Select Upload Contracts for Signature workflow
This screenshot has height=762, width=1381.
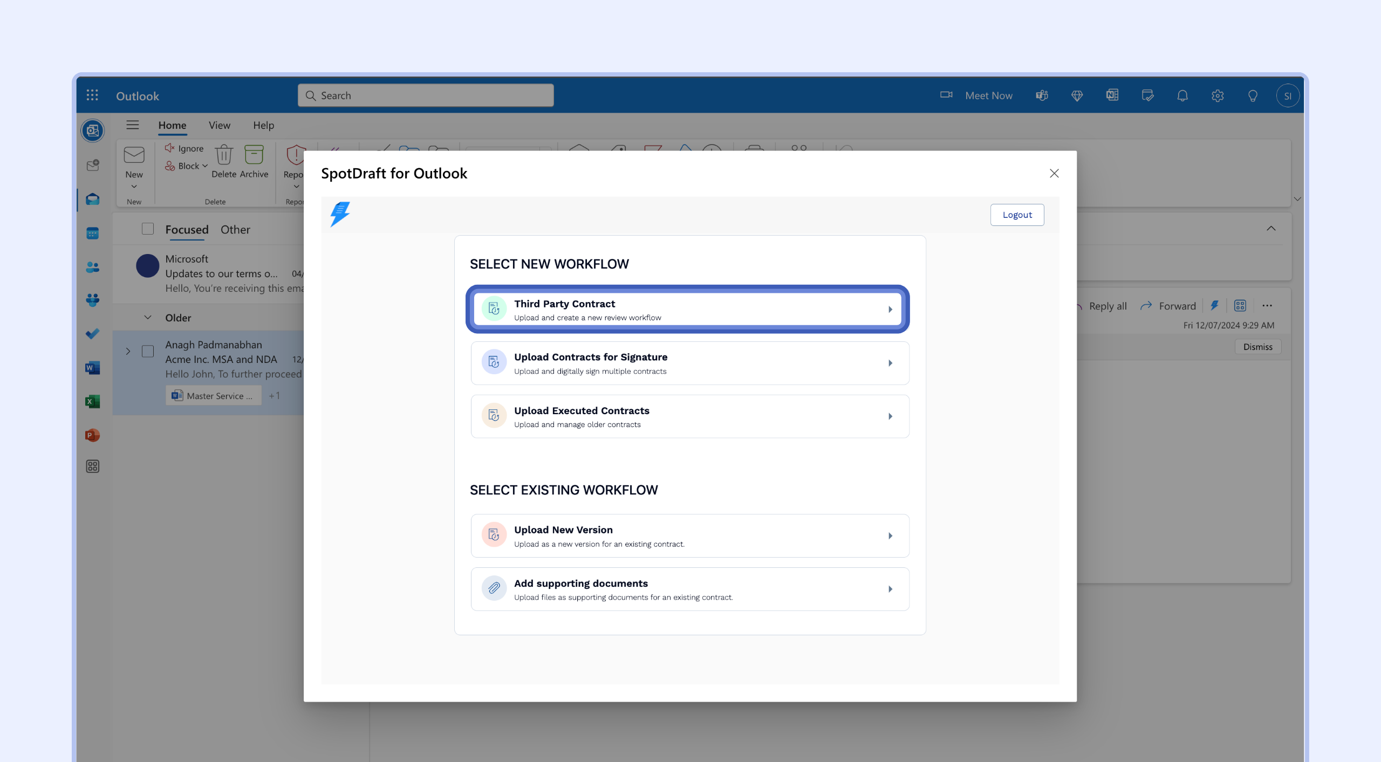pyautogui.click(x=689, y=363)
